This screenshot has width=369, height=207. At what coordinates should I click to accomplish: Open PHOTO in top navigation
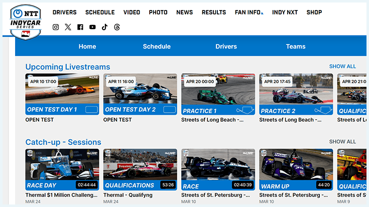[x=158, y=12]
